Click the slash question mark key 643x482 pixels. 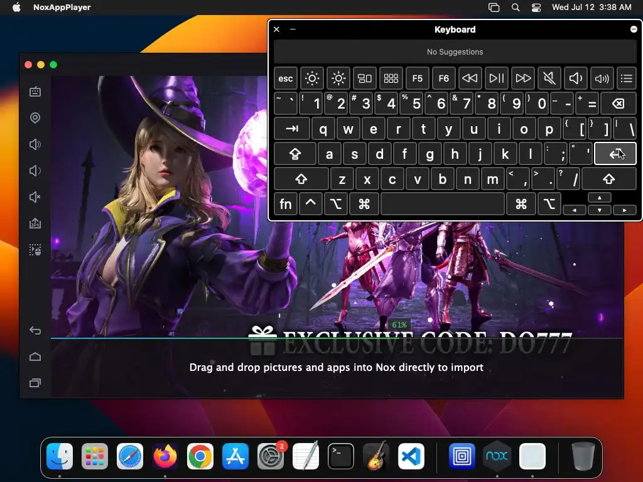pos(568,179)
